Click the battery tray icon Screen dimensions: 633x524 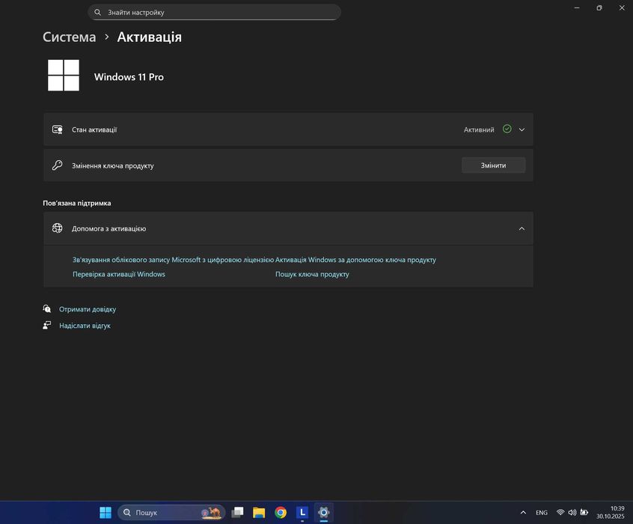[x=584, y=512]
